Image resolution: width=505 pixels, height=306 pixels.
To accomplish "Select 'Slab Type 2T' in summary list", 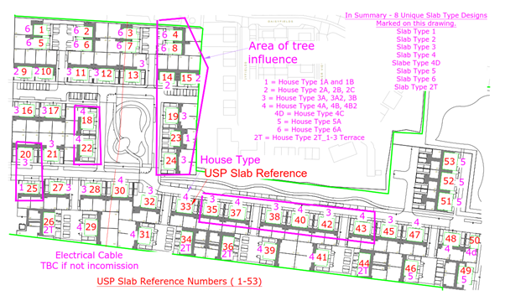I will click(x=416, y=87).
